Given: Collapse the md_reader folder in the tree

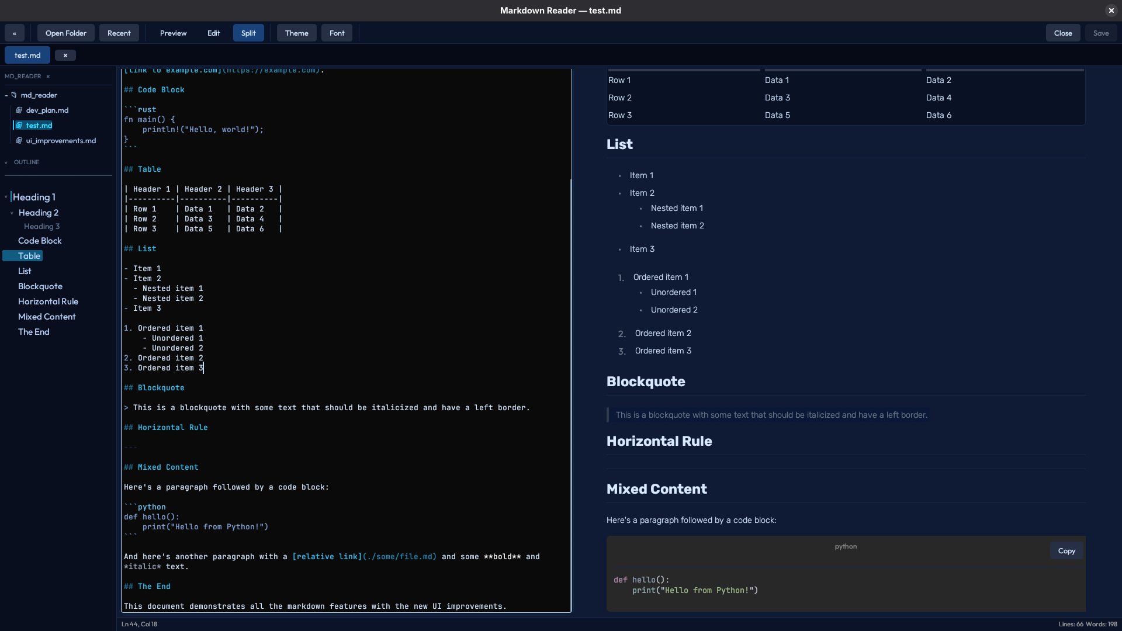Looking at the screenshot, I should point(5,95).
